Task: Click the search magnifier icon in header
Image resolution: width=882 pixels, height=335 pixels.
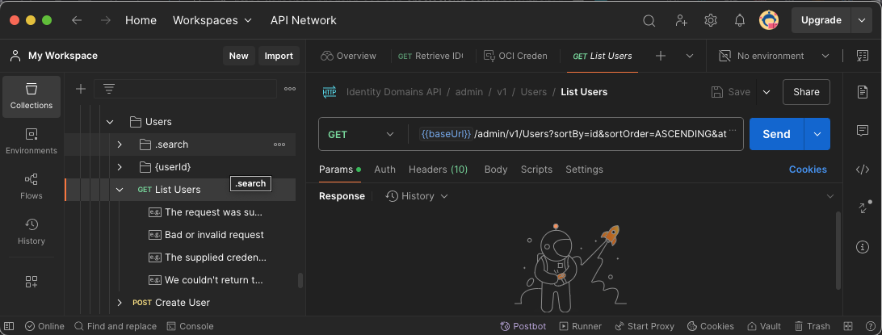Action: click(649, 21)
